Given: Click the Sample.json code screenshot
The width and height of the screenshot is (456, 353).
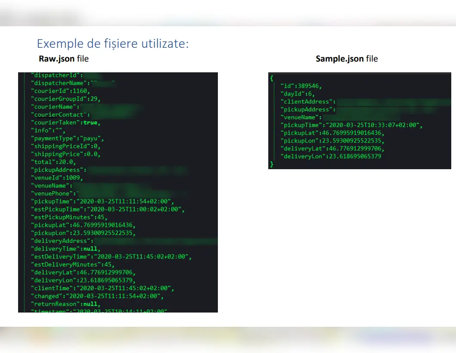Looking at the screenshot, I should pyautogui.click(x=360, y=121).
